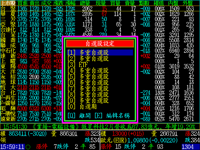
Task: Click the 上市股 header label
Action: 8,3
